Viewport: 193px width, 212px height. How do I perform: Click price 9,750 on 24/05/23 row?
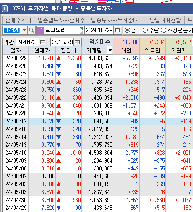click(48, 90)
